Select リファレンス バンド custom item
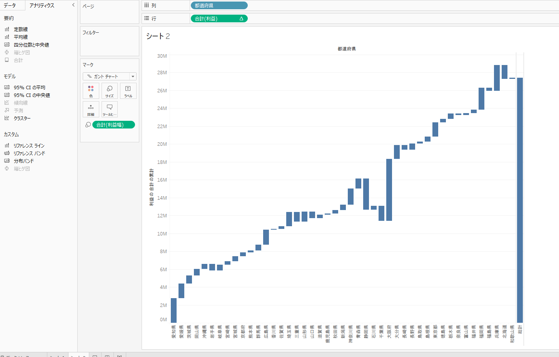Viewport: 559px width, 357px height. click(29, 153)
